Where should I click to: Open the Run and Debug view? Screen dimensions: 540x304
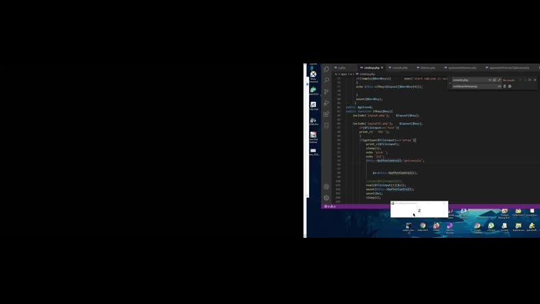coord(326,103)
